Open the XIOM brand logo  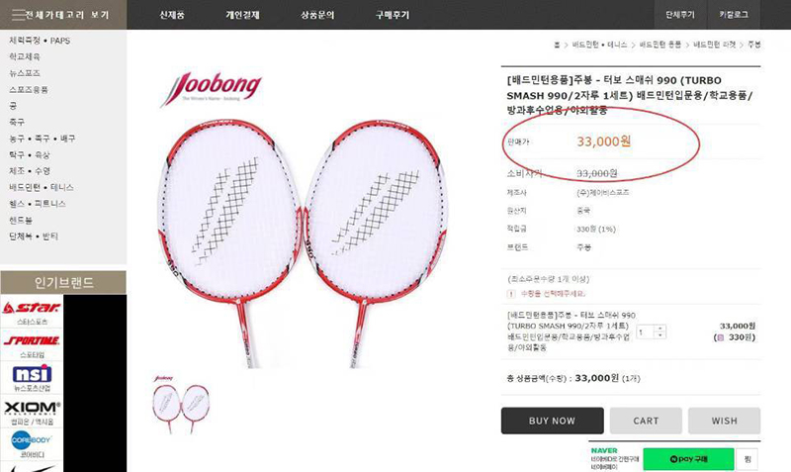(x=32, y=408)
